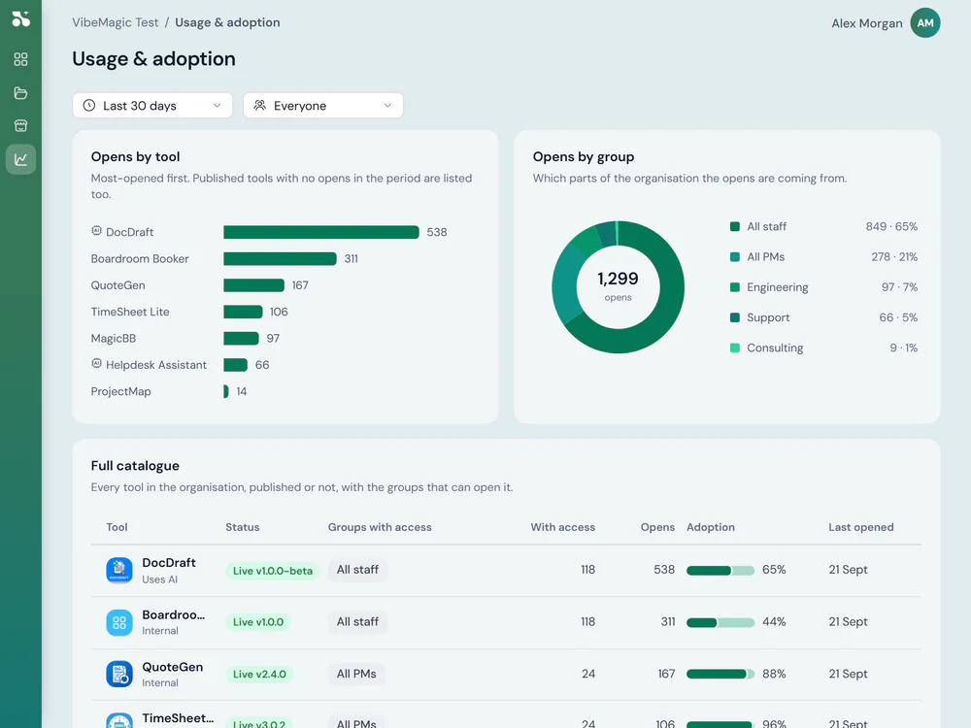Click the All staff group chip in DocDraft row
This screenshot has width=971, height=728.
click(357, 570)
